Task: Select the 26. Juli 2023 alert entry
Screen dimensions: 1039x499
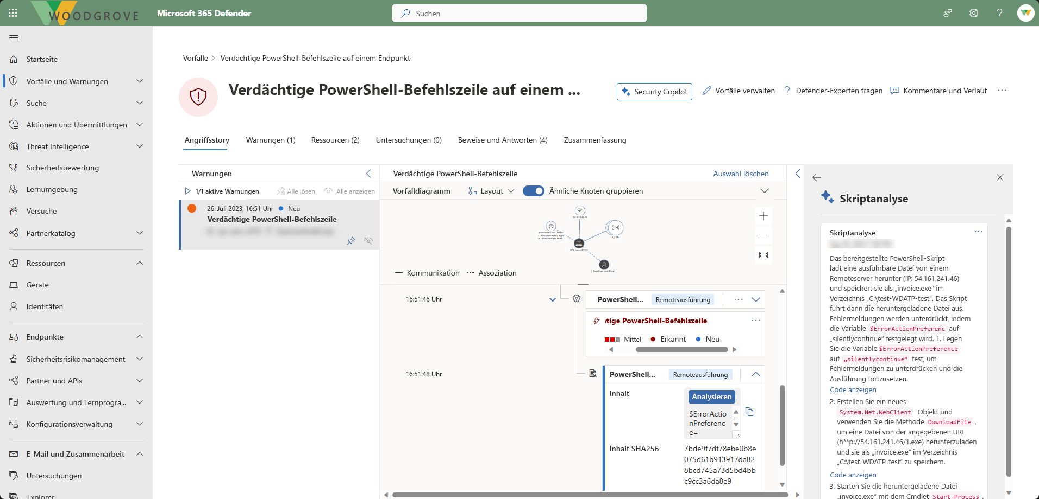Action: point(280,225)
